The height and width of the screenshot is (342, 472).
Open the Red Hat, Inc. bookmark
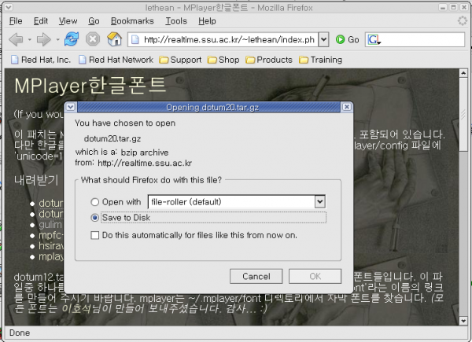coord(41,60)
